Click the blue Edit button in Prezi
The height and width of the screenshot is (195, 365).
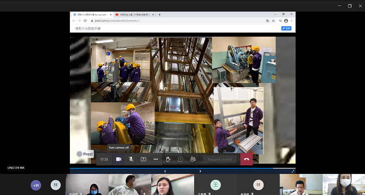coord(286,28)
